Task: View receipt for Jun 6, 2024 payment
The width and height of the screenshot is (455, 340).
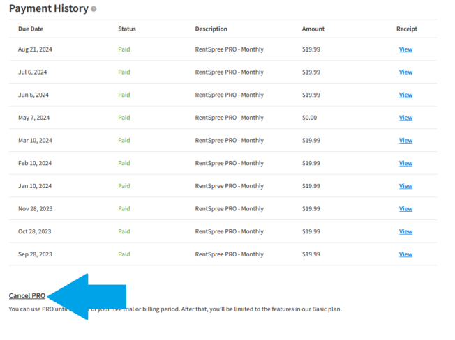Action: click(x=405, y=95)
